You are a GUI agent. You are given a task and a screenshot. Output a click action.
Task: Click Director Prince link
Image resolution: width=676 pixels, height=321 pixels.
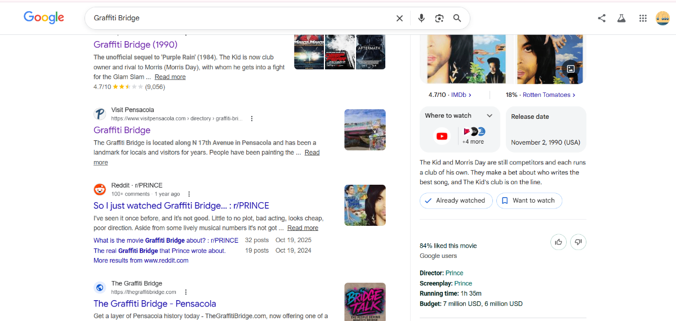click(455, 273)
